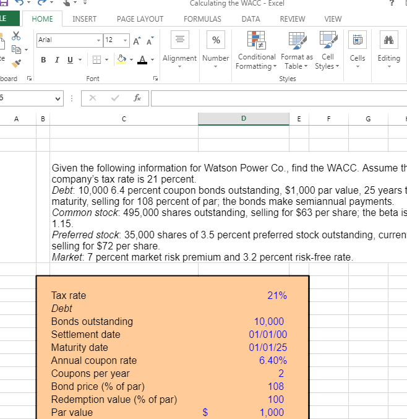The height and width of the screenshot is (419, 407).
Task: Open the Editing binoculars group
Action: point(389,50)
